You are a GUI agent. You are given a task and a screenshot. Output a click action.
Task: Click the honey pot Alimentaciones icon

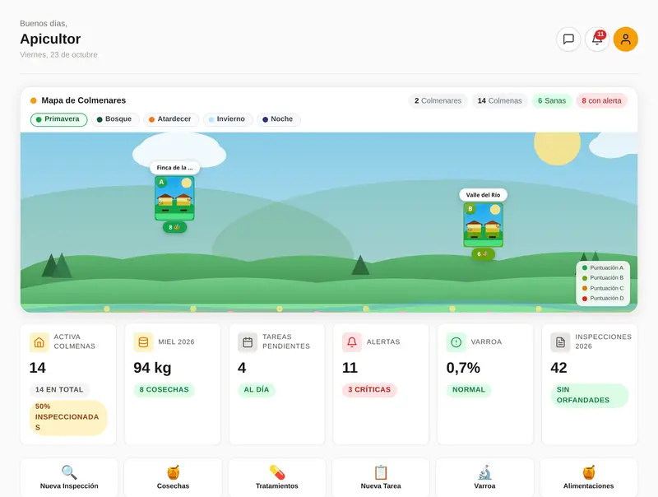coord(588,472)
